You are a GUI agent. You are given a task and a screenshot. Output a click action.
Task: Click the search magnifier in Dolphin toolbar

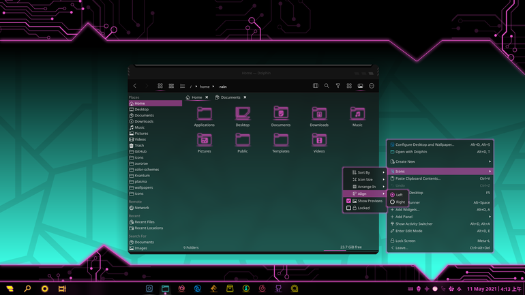click(327, 86)
